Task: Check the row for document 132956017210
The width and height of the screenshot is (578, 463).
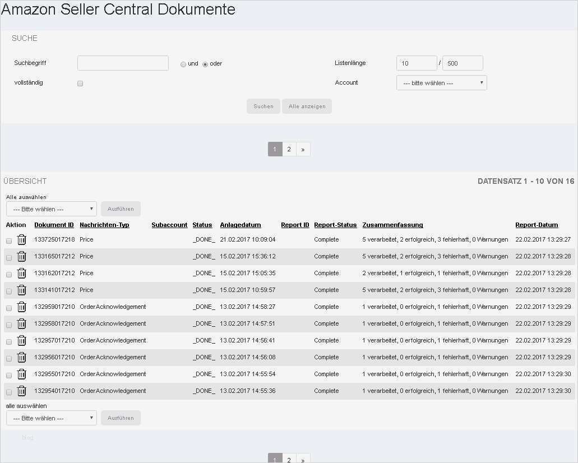Action: [9, 359]
